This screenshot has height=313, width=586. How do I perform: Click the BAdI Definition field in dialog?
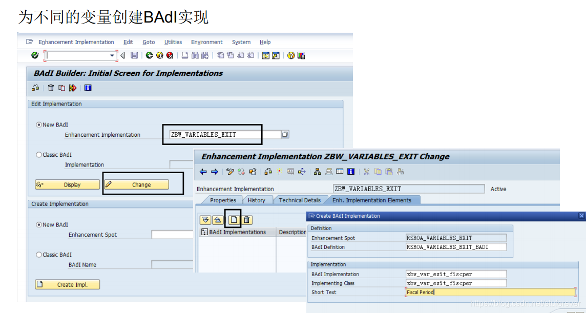point(456,247)
